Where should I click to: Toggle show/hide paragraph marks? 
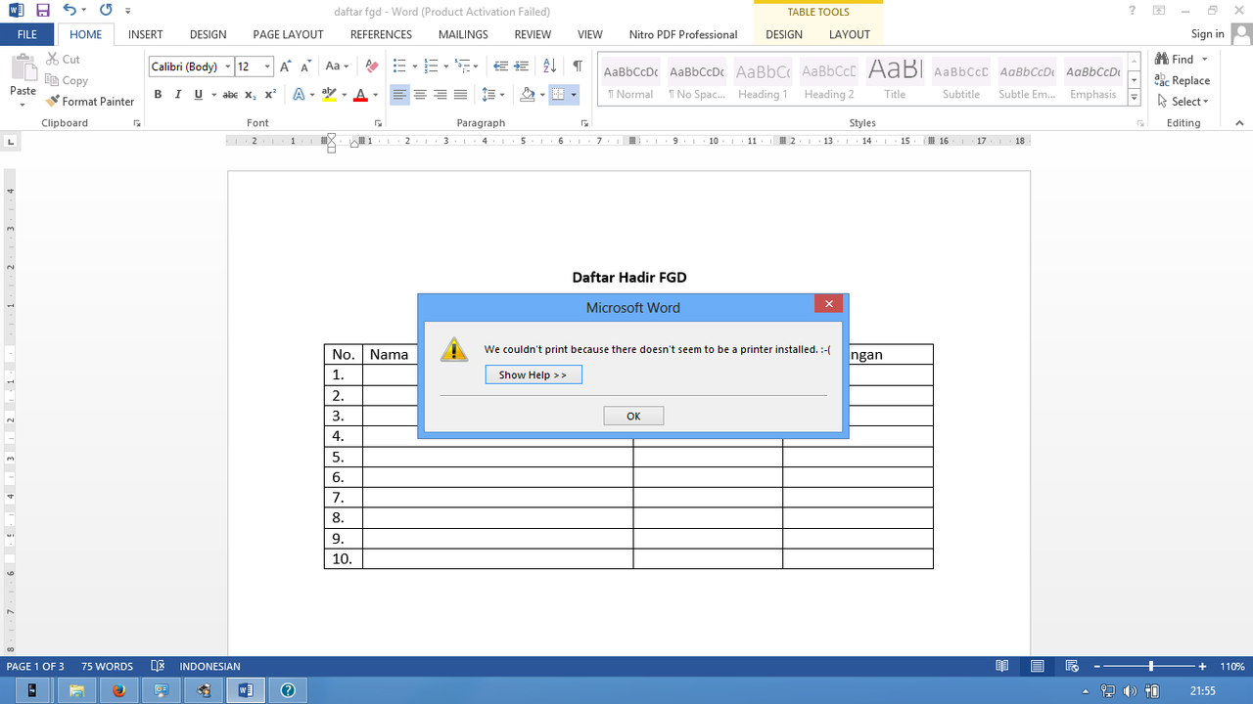point(578,66)
